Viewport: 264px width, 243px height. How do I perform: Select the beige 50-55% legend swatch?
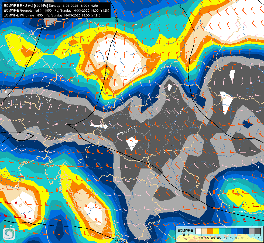204,231
